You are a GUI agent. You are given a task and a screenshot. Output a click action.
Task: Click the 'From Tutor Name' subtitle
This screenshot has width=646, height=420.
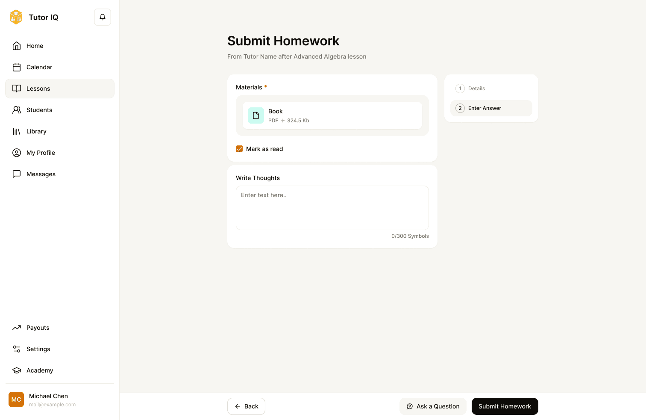pyautogui.click(x=297, y=56)
